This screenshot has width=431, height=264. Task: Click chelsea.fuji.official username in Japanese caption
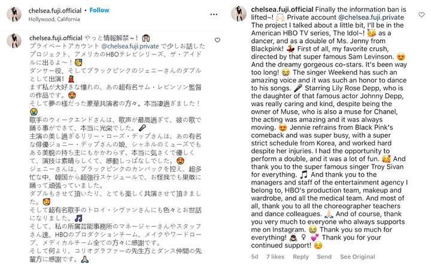(56, 38)
